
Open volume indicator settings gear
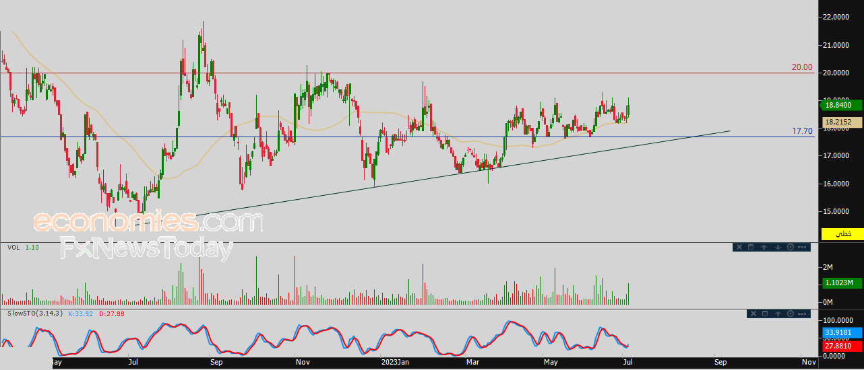point(790,247)
